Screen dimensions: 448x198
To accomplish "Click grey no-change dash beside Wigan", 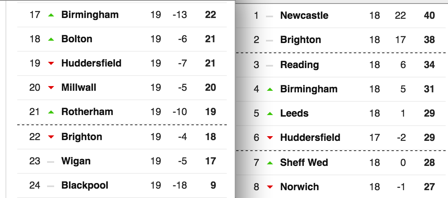I will tap(51, 162).
